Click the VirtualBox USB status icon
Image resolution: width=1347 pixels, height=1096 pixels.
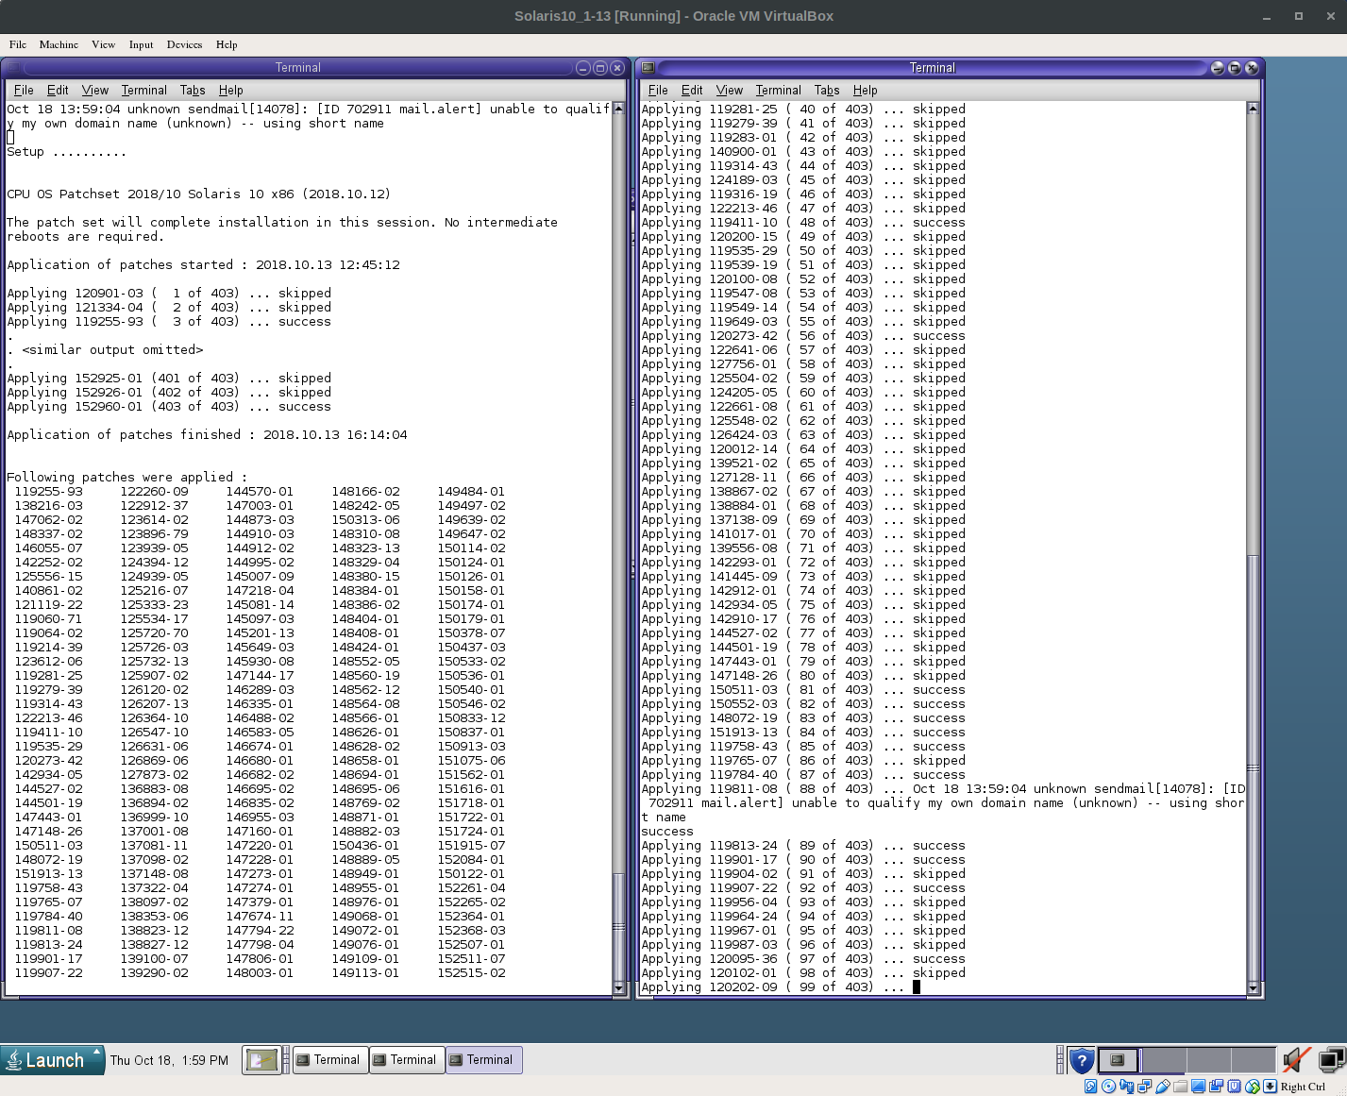(x=1163, y=1087)
